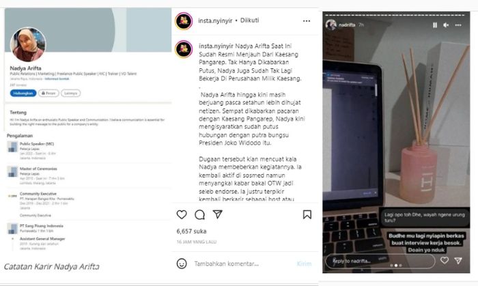Click the Pesan button
478x286 pixels.
tap(48, 94)
